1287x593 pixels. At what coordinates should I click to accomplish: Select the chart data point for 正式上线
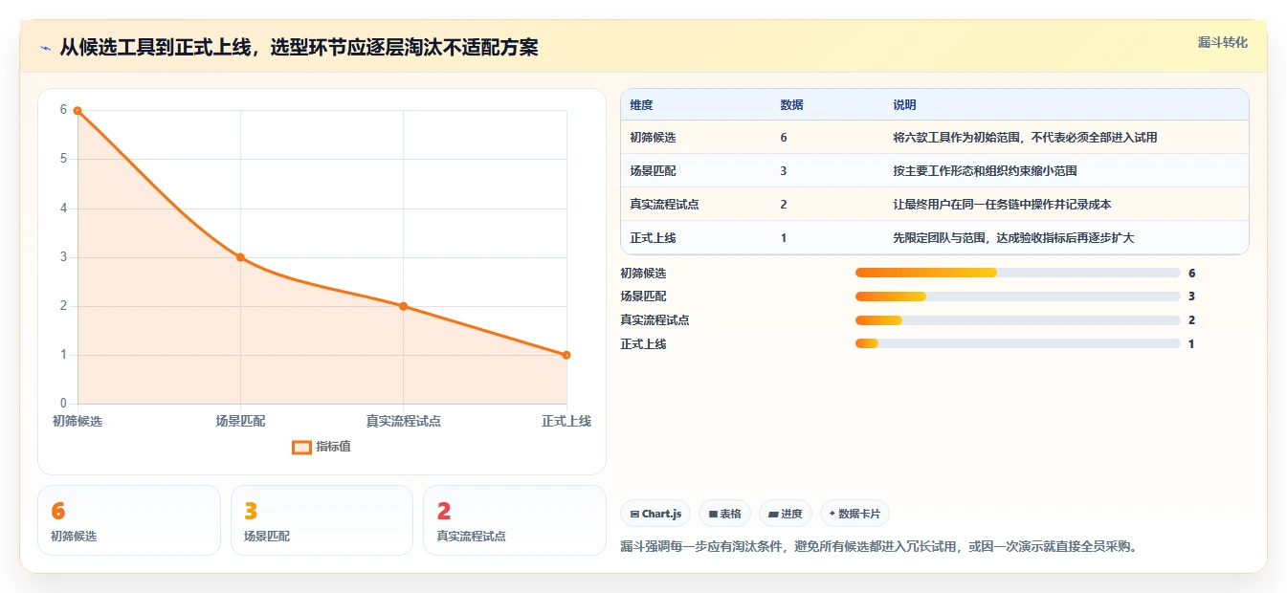point(566,355)
